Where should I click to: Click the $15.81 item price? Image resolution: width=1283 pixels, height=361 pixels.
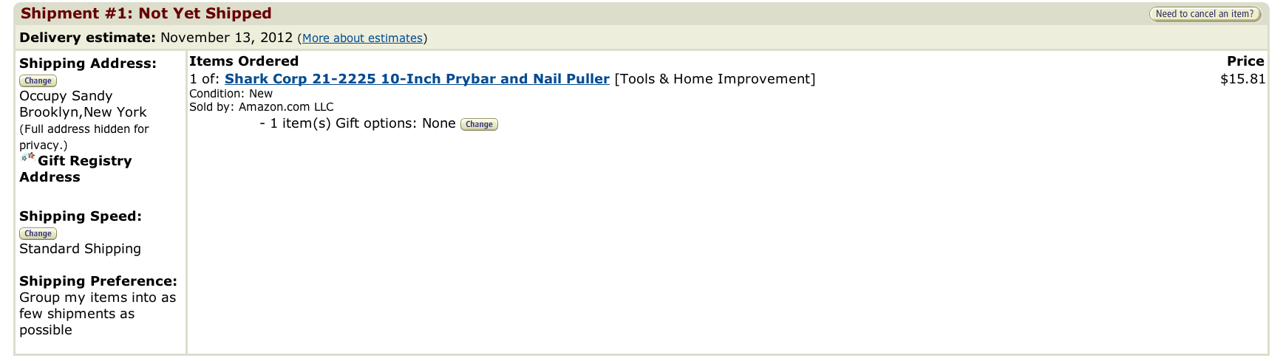click(x=1242, y=79)
